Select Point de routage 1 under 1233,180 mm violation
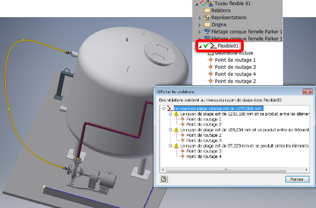This screenshot has width=316, height=208. click(x=204, y=119)
